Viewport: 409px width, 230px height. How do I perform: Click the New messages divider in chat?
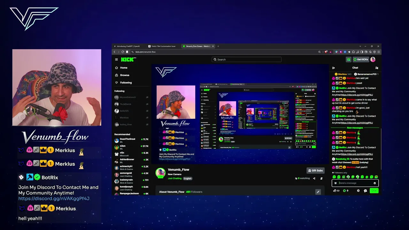[x=355, y=128]
